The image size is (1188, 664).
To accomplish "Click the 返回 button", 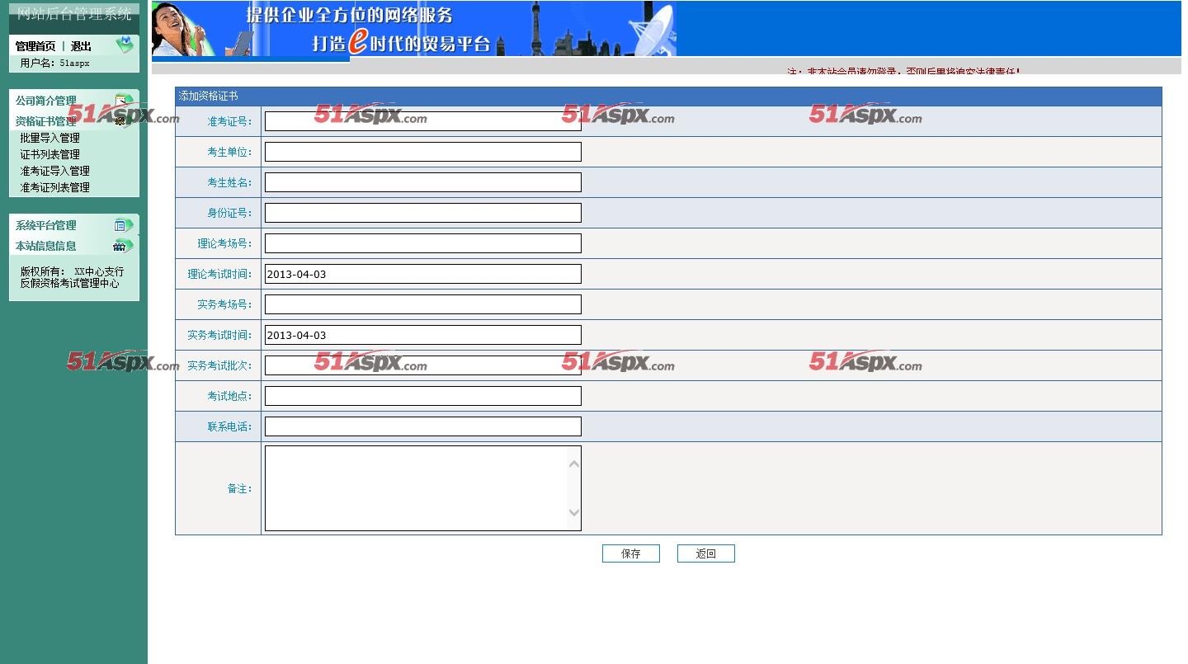I will click(x=706, y=553).
